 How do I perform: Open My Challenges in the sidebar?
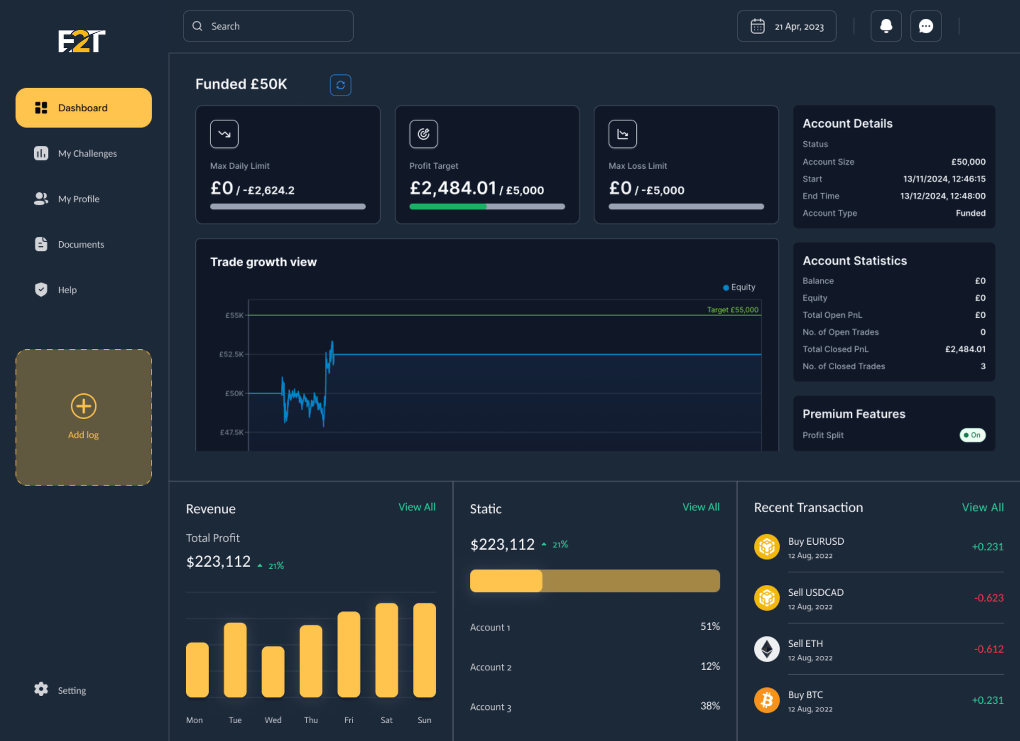point(87,154)
